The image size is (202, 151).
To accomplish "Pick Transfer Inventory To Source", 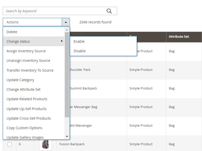I will pos(30,70).
